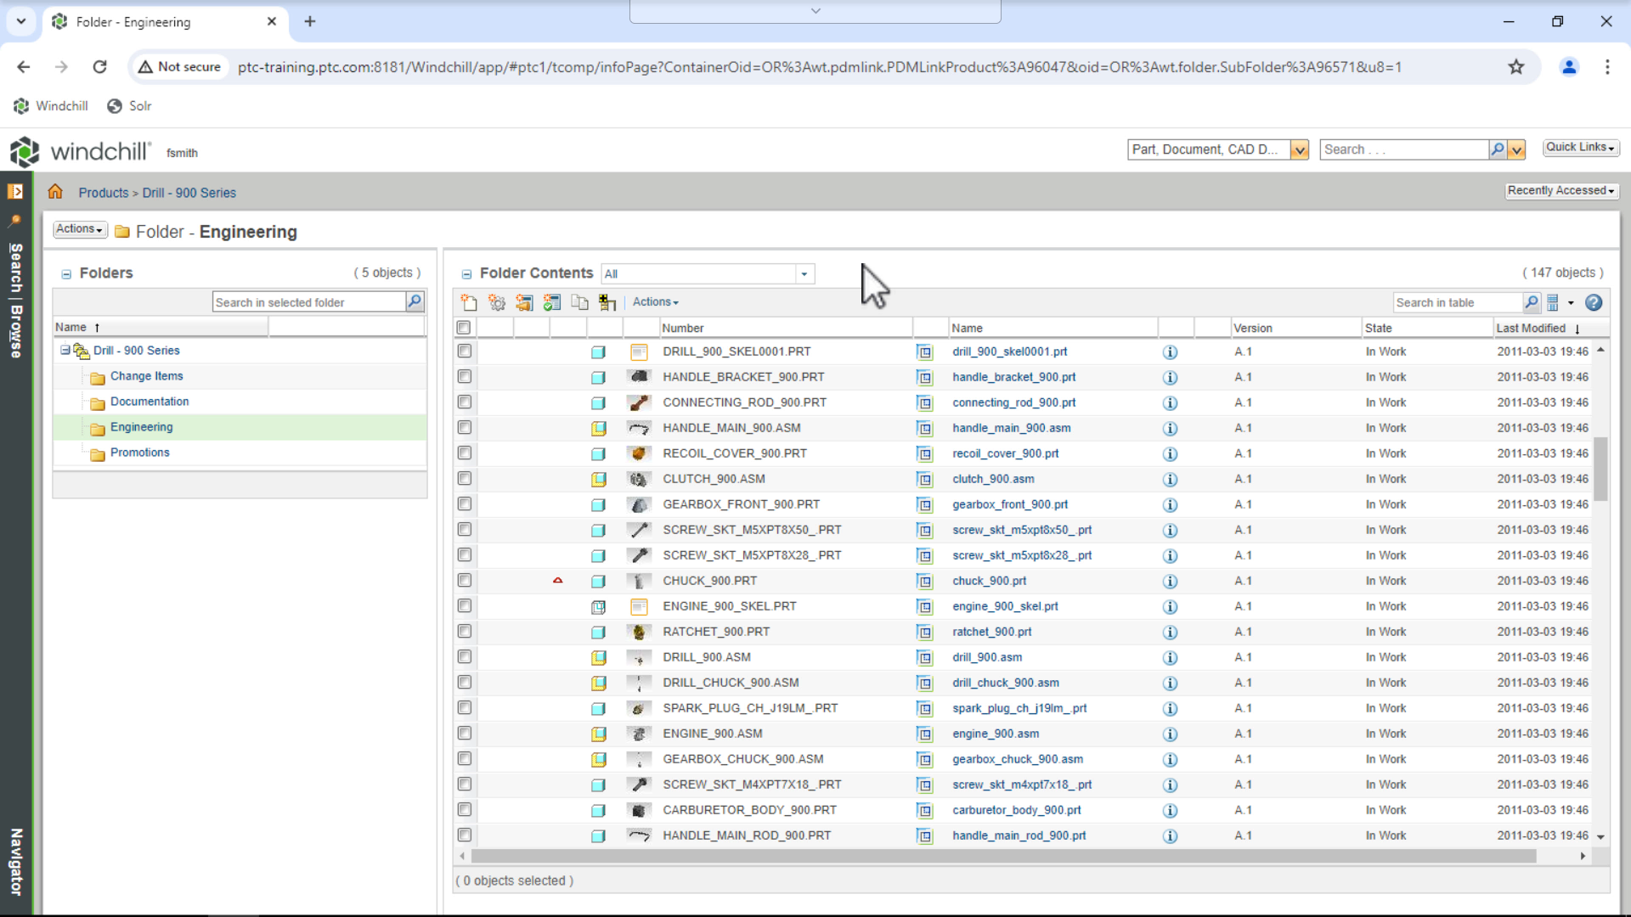Click the green-check window toolbar icon
Image resolution: width=1631 pixels, height=917 pixels.
pos(552,302)
